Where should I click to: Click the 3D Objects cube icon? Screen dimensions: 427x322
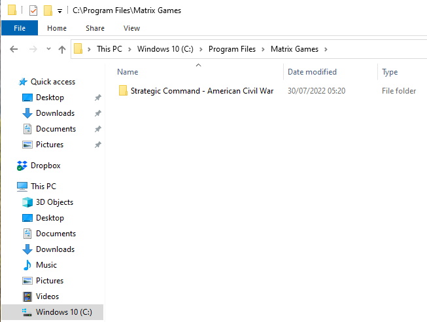tap(27, 202)
